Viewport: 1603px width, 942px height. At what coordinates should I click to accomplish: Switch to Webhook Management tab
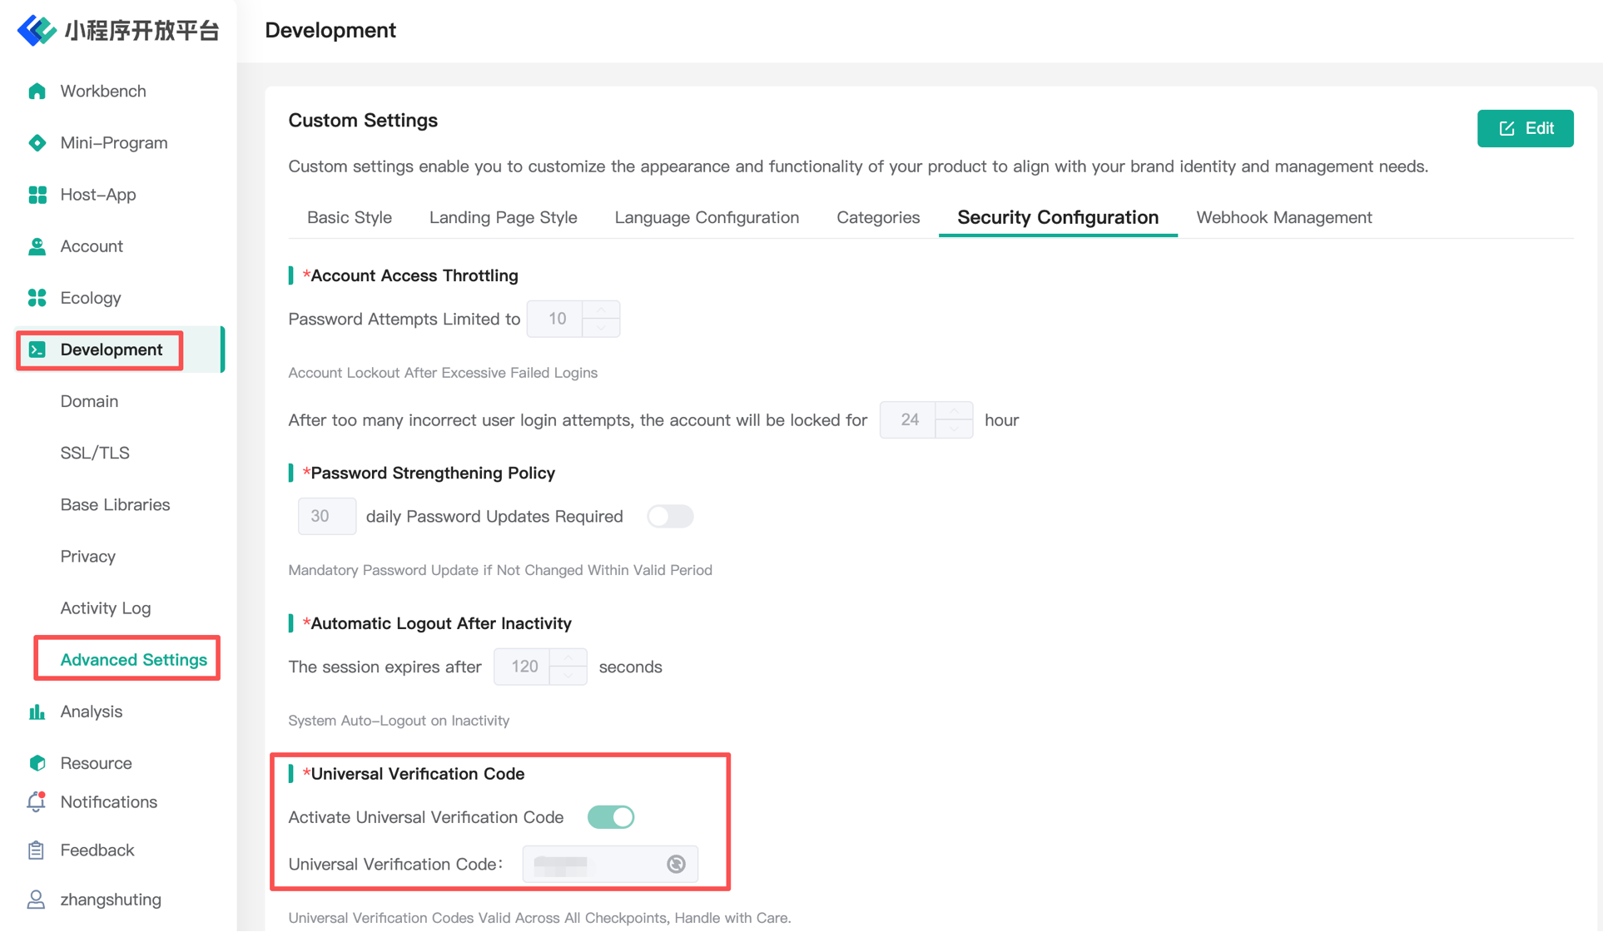click(x=1283, y=217)
